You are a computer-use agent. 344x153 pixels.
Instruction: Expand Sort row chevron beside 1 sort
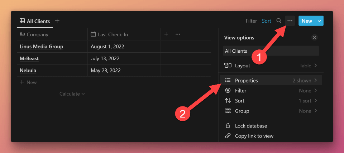point(315,101)
